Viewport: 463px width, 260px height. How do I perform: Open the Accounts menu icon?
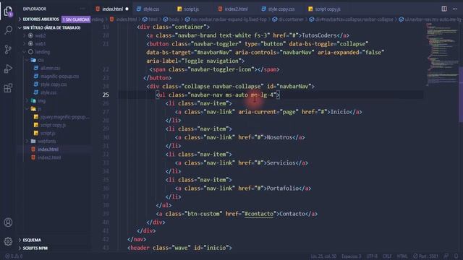8,222
